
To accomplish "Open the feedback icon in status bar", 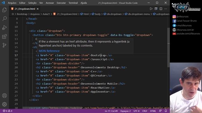I will coord(160,111).
